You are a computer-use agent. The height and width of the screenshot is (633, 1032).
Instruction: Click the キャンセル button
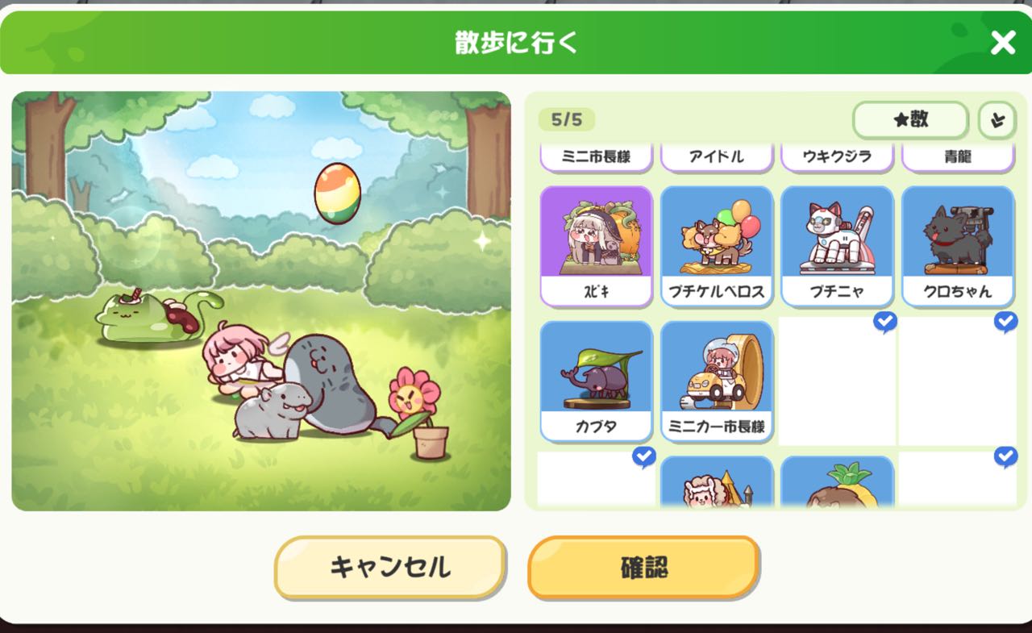coord(390,567)
